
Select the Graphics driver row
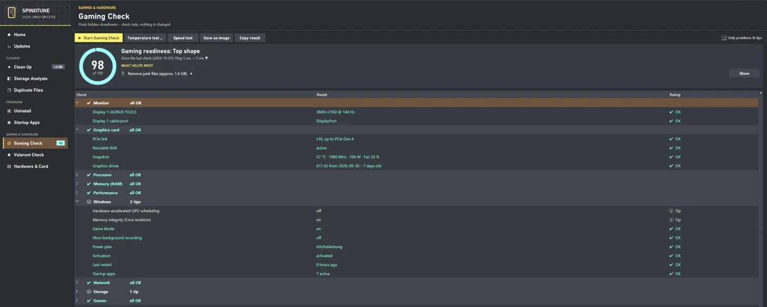pyautogui.click(x=417, y=166)
